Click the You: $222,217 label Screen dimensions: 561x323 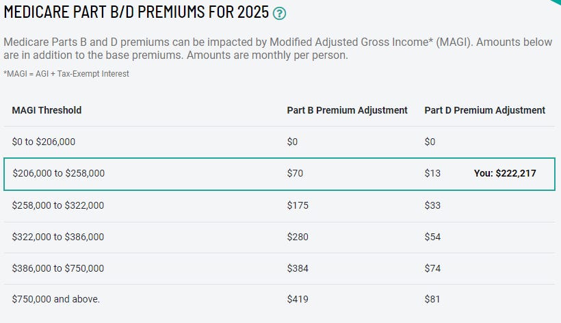tap(505, 174)
